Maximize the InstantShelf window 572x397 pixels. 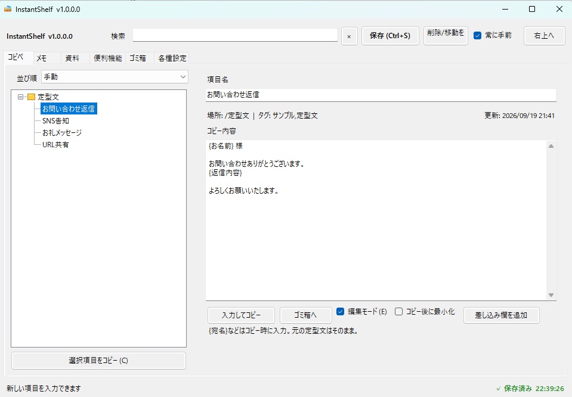532,9
